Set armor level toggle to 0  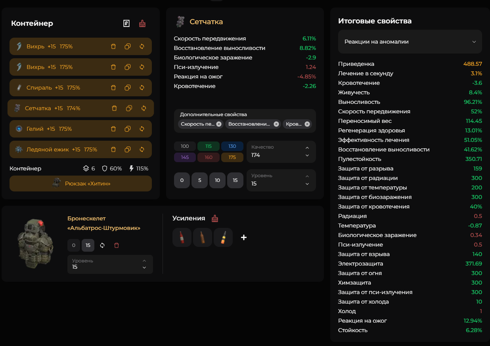[x=73, y=245]
